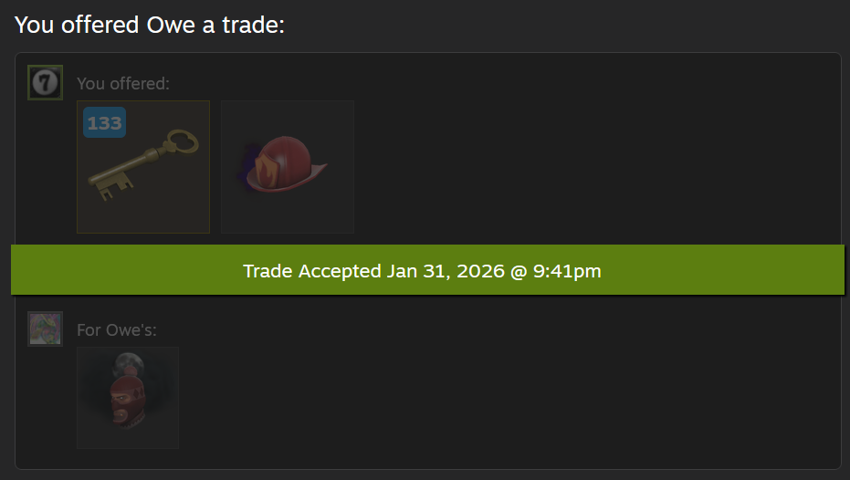Click the name Owe in the heading

pos(171,25)
